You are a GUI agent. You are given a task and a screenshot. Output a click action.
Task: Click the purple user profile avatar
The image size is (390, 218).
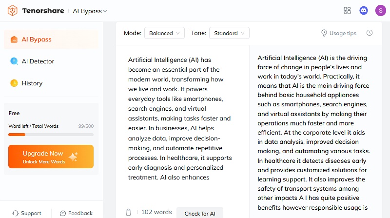[x=380, y=11]
